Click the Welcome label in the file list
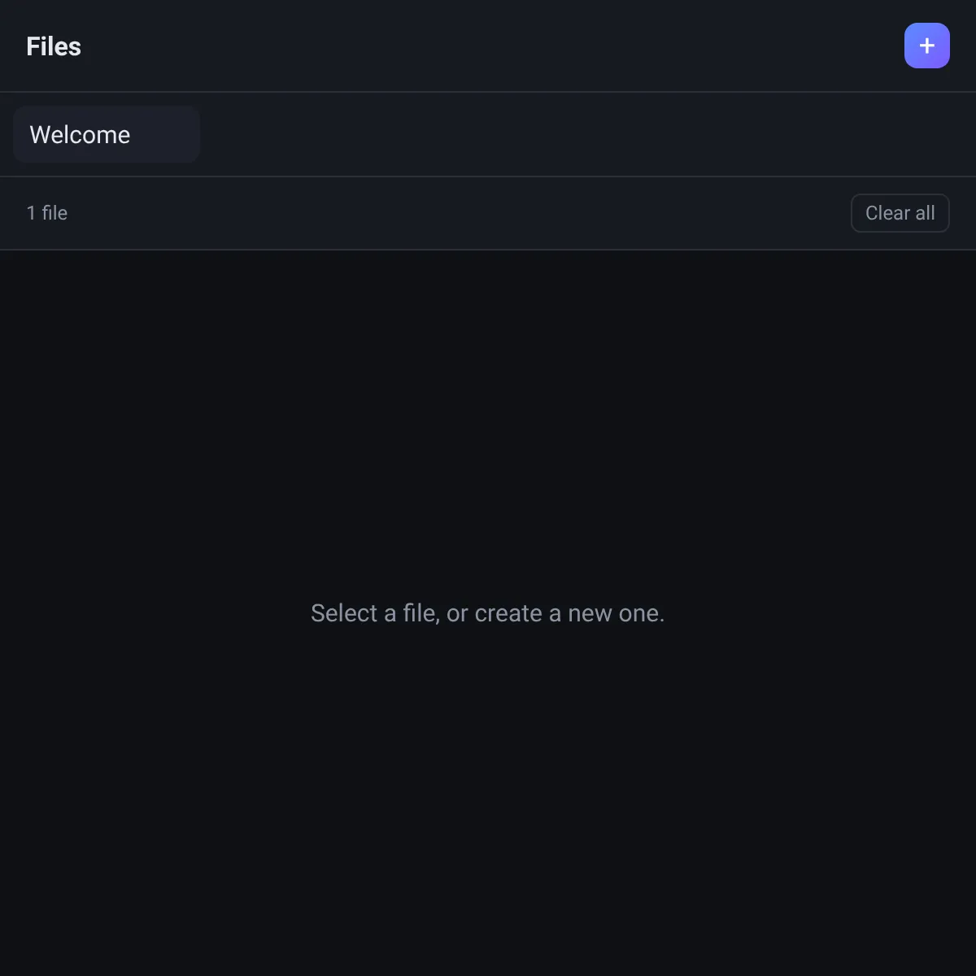Screen dimensions: 976x976 (80, 134)
